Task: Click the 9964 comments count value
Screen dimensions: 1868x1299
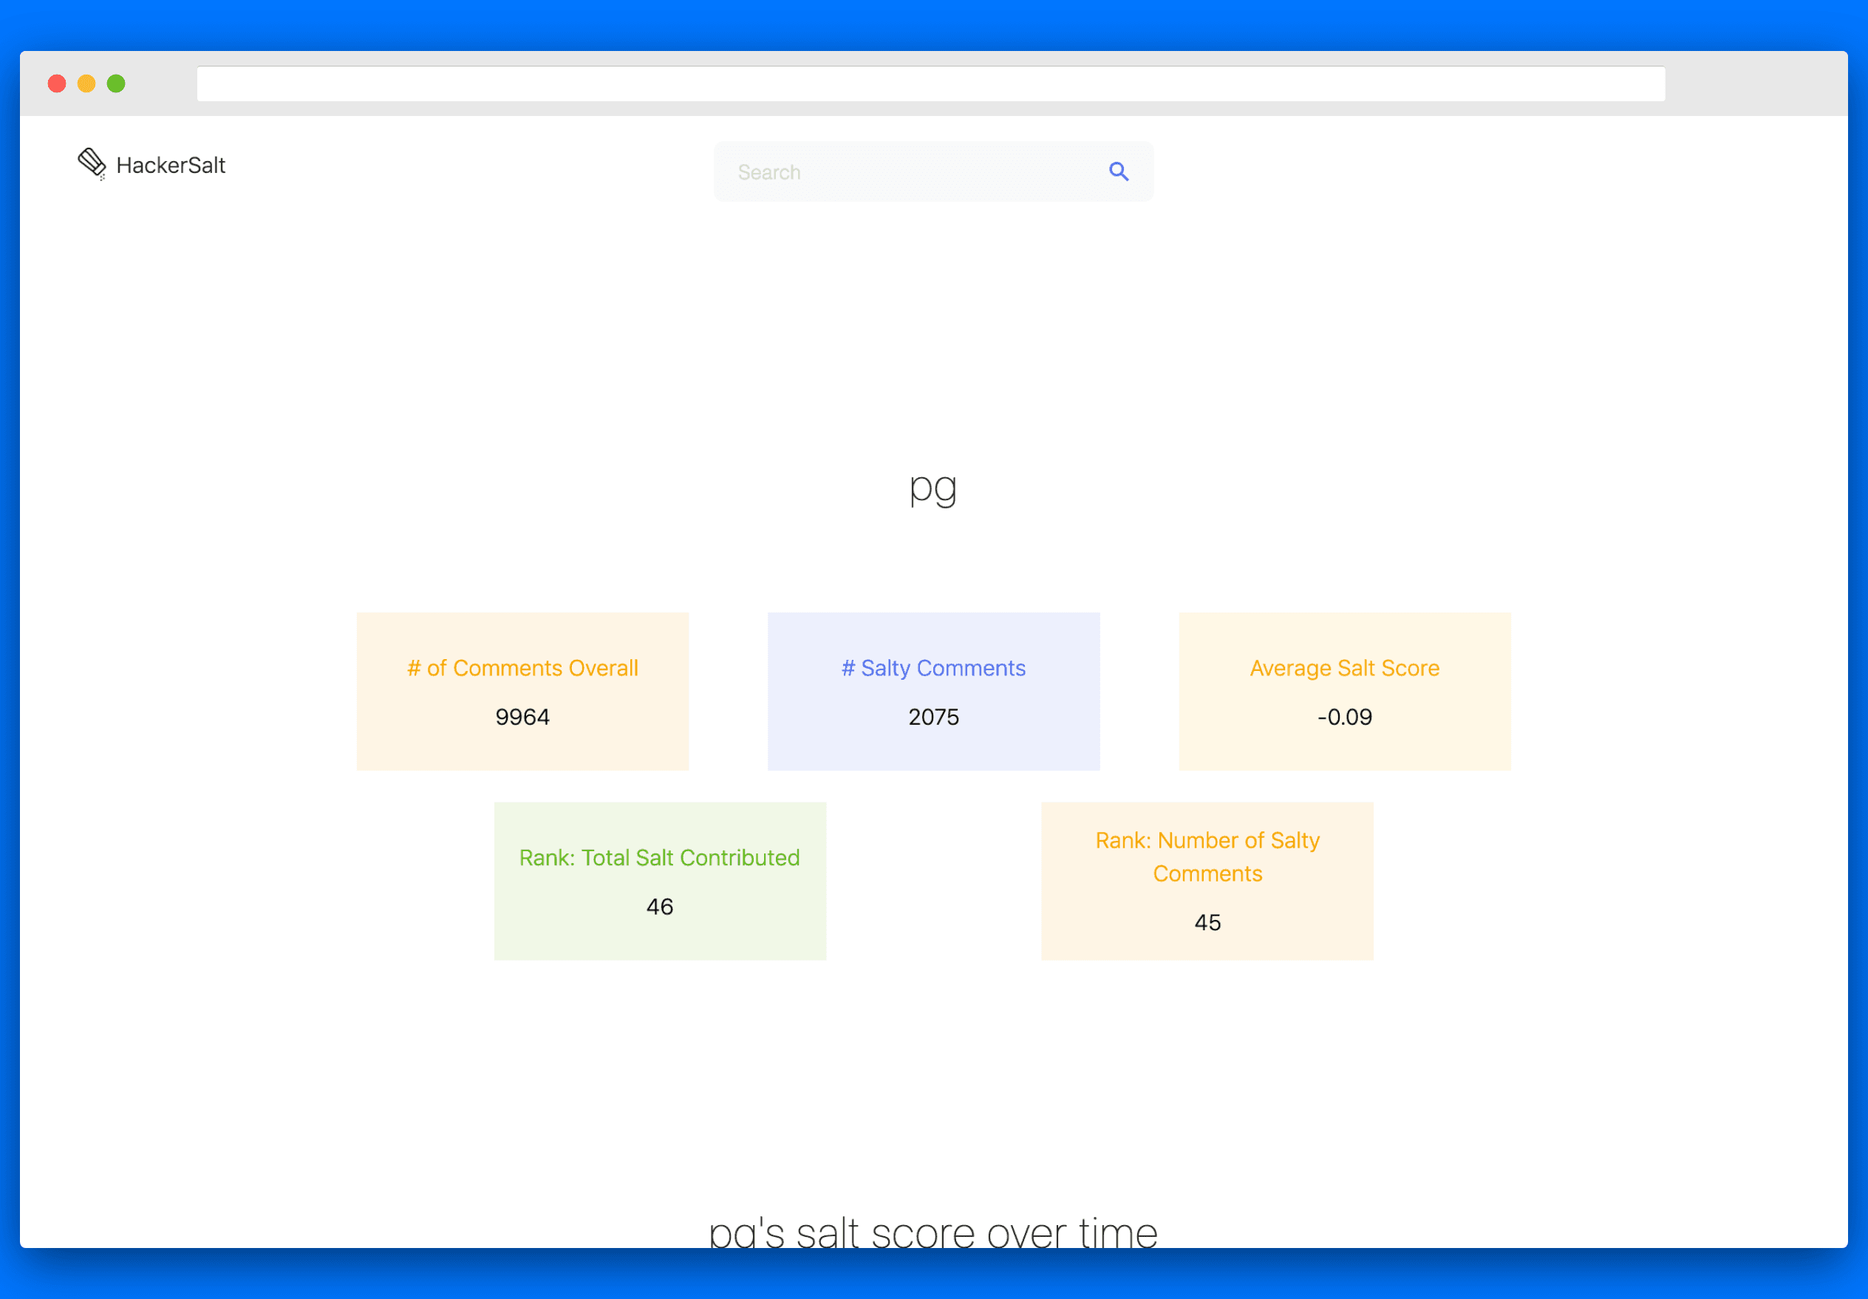Action: click(522, 717)
